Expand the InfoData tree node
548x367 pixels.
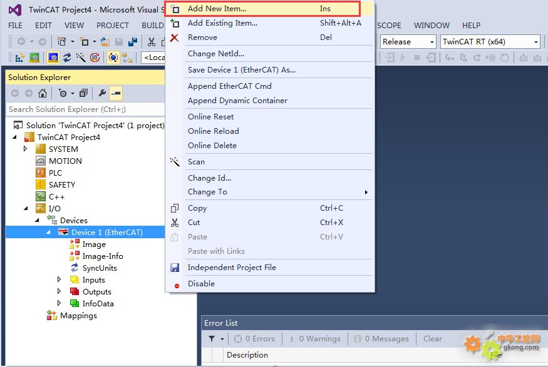click(59, 303)
